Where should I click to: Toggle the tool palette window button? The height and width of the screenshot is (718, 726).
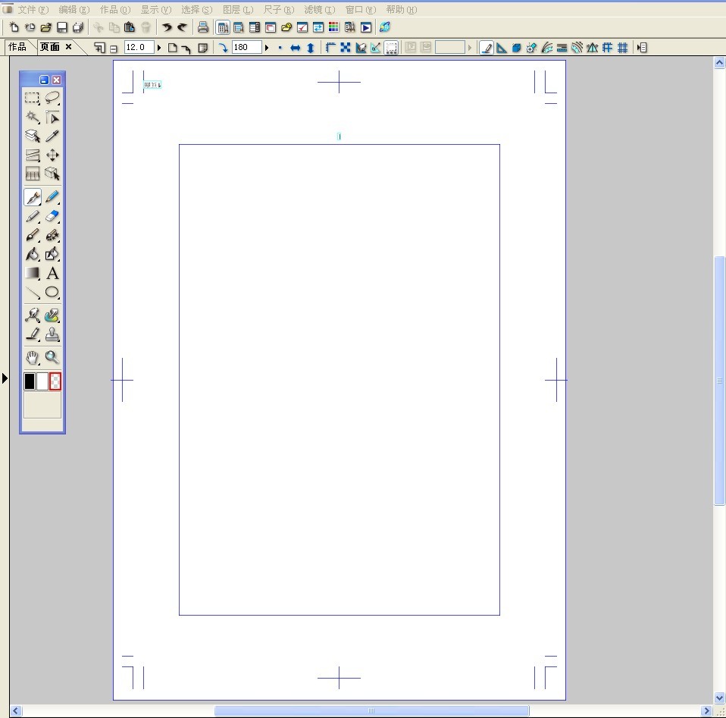(223, 27)
